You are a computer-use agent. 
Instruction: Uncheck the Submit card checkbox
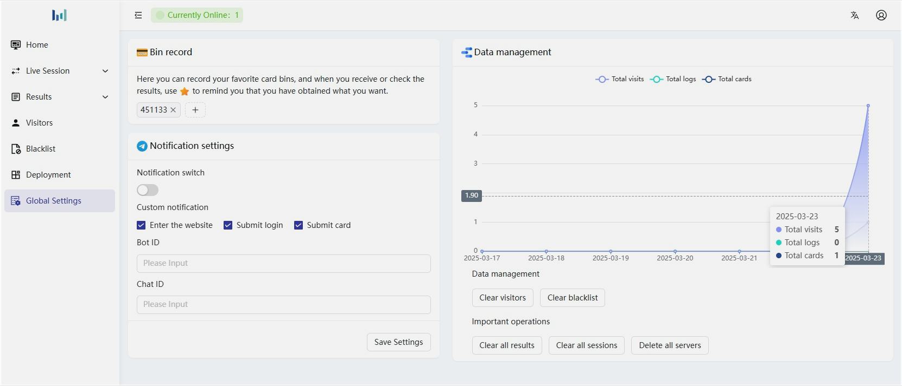pos(298,225)
